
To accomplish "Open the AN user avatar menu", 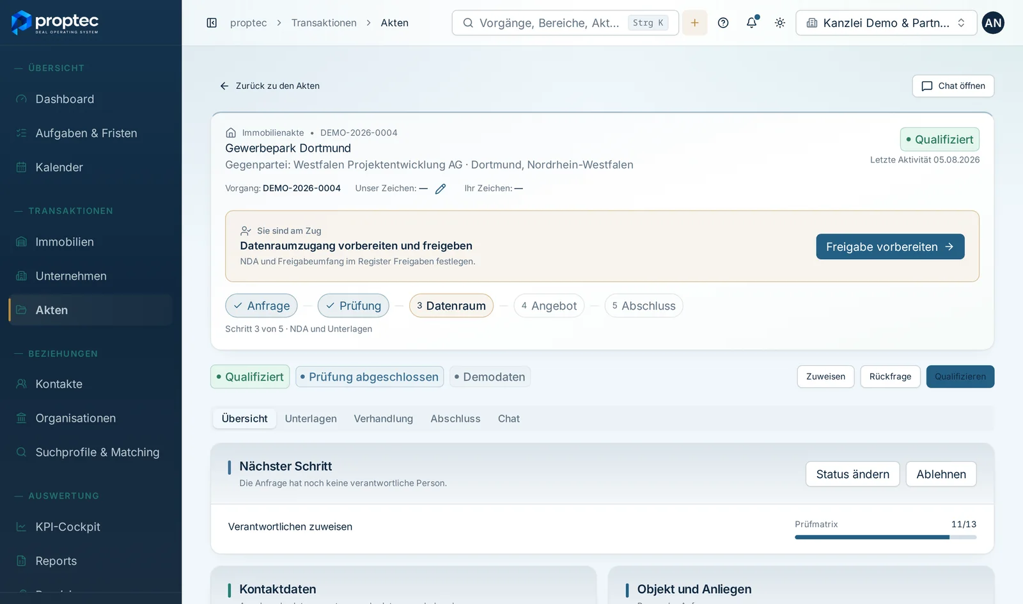I will coord(993,23).
